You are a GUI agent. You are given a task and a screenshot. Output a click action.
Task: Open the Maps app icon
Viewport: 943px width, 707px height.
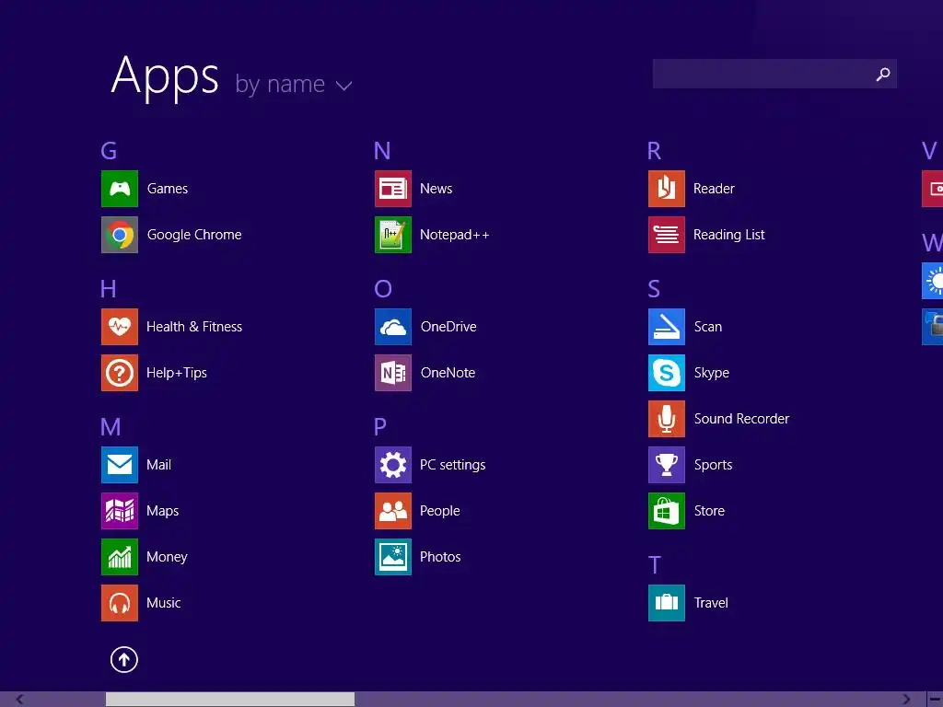click(119, 511)
